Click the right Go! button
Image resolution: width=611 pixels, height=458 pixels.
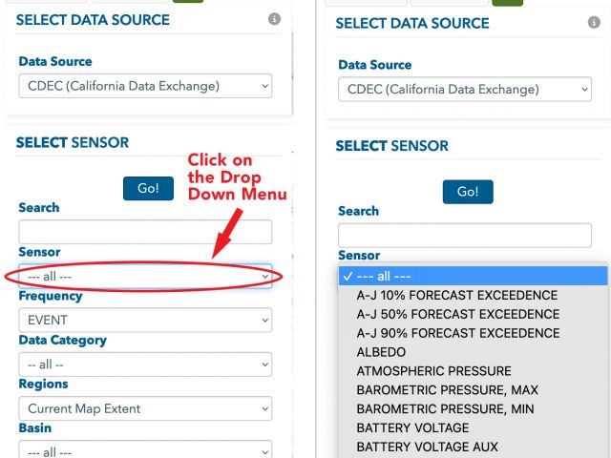[468, 192]
